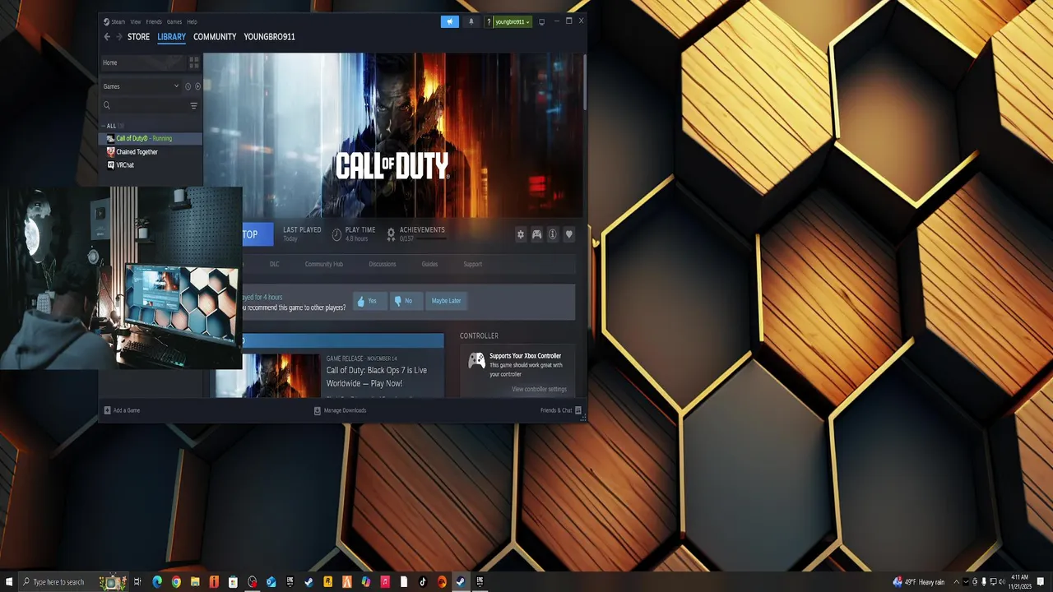Launch Microsoft Edge from taskbar

(157, 582)
